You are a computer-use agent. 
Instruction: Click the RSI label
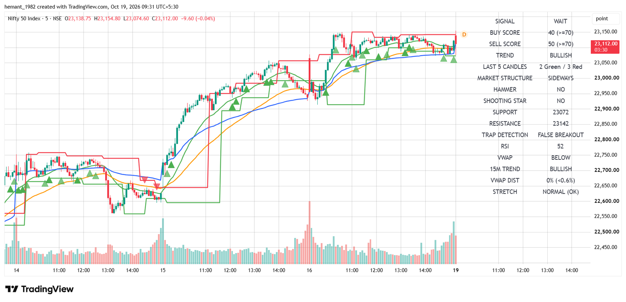pos(505,146)
